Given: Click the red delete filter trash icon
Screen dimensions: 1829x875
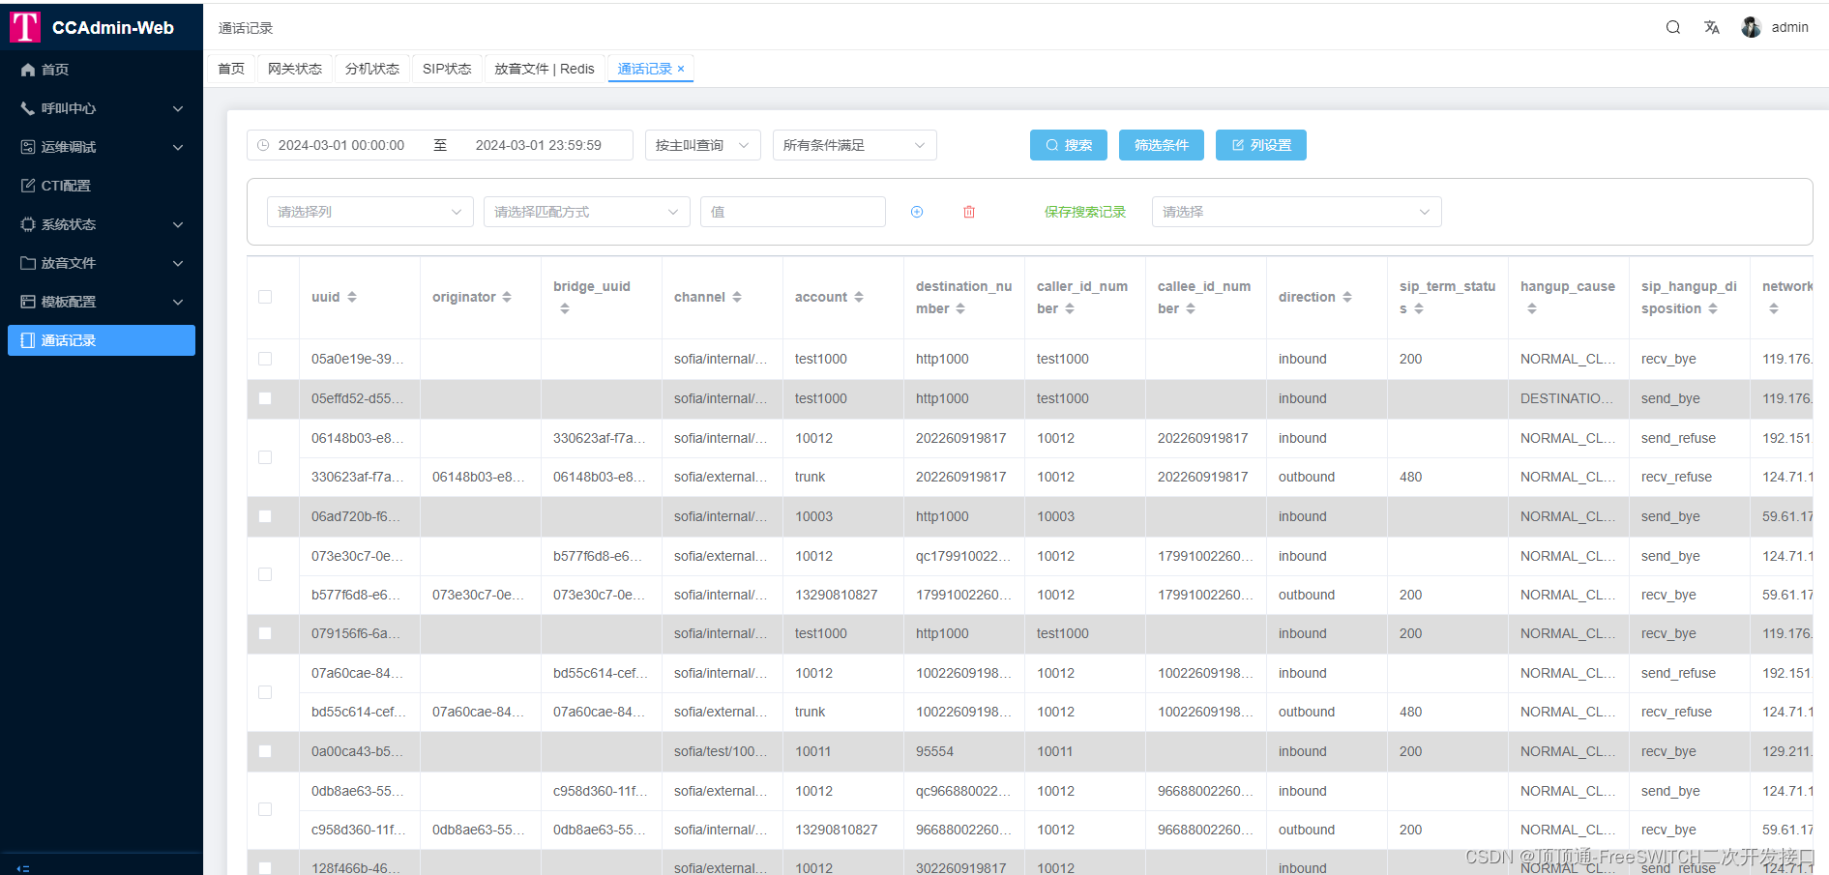Looking at the screenshot, I should tap(969, 212).
